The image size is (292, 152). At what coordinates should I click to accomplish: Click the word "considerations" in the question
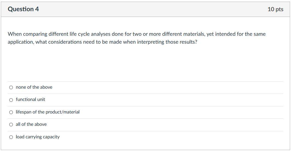(65, 42)
